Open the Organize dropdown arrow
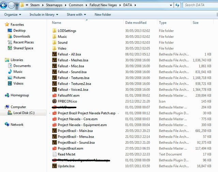The width and height of the screenshot is (218, 172). [20, 15]
